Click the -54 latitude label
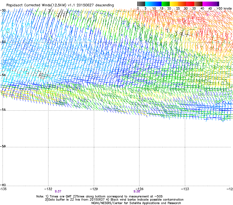The image size is (233, 205). coord(3,75)
